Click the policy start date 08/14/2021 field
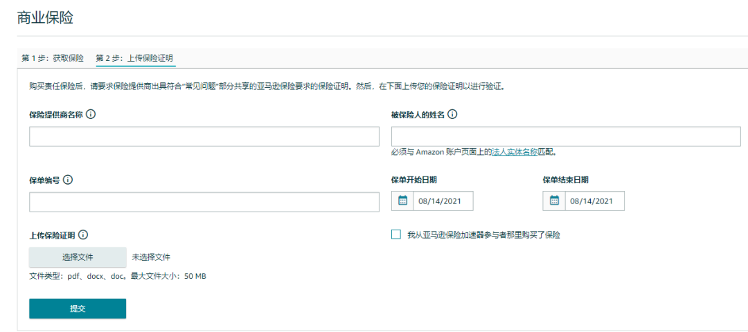 (x=443, y=201)
